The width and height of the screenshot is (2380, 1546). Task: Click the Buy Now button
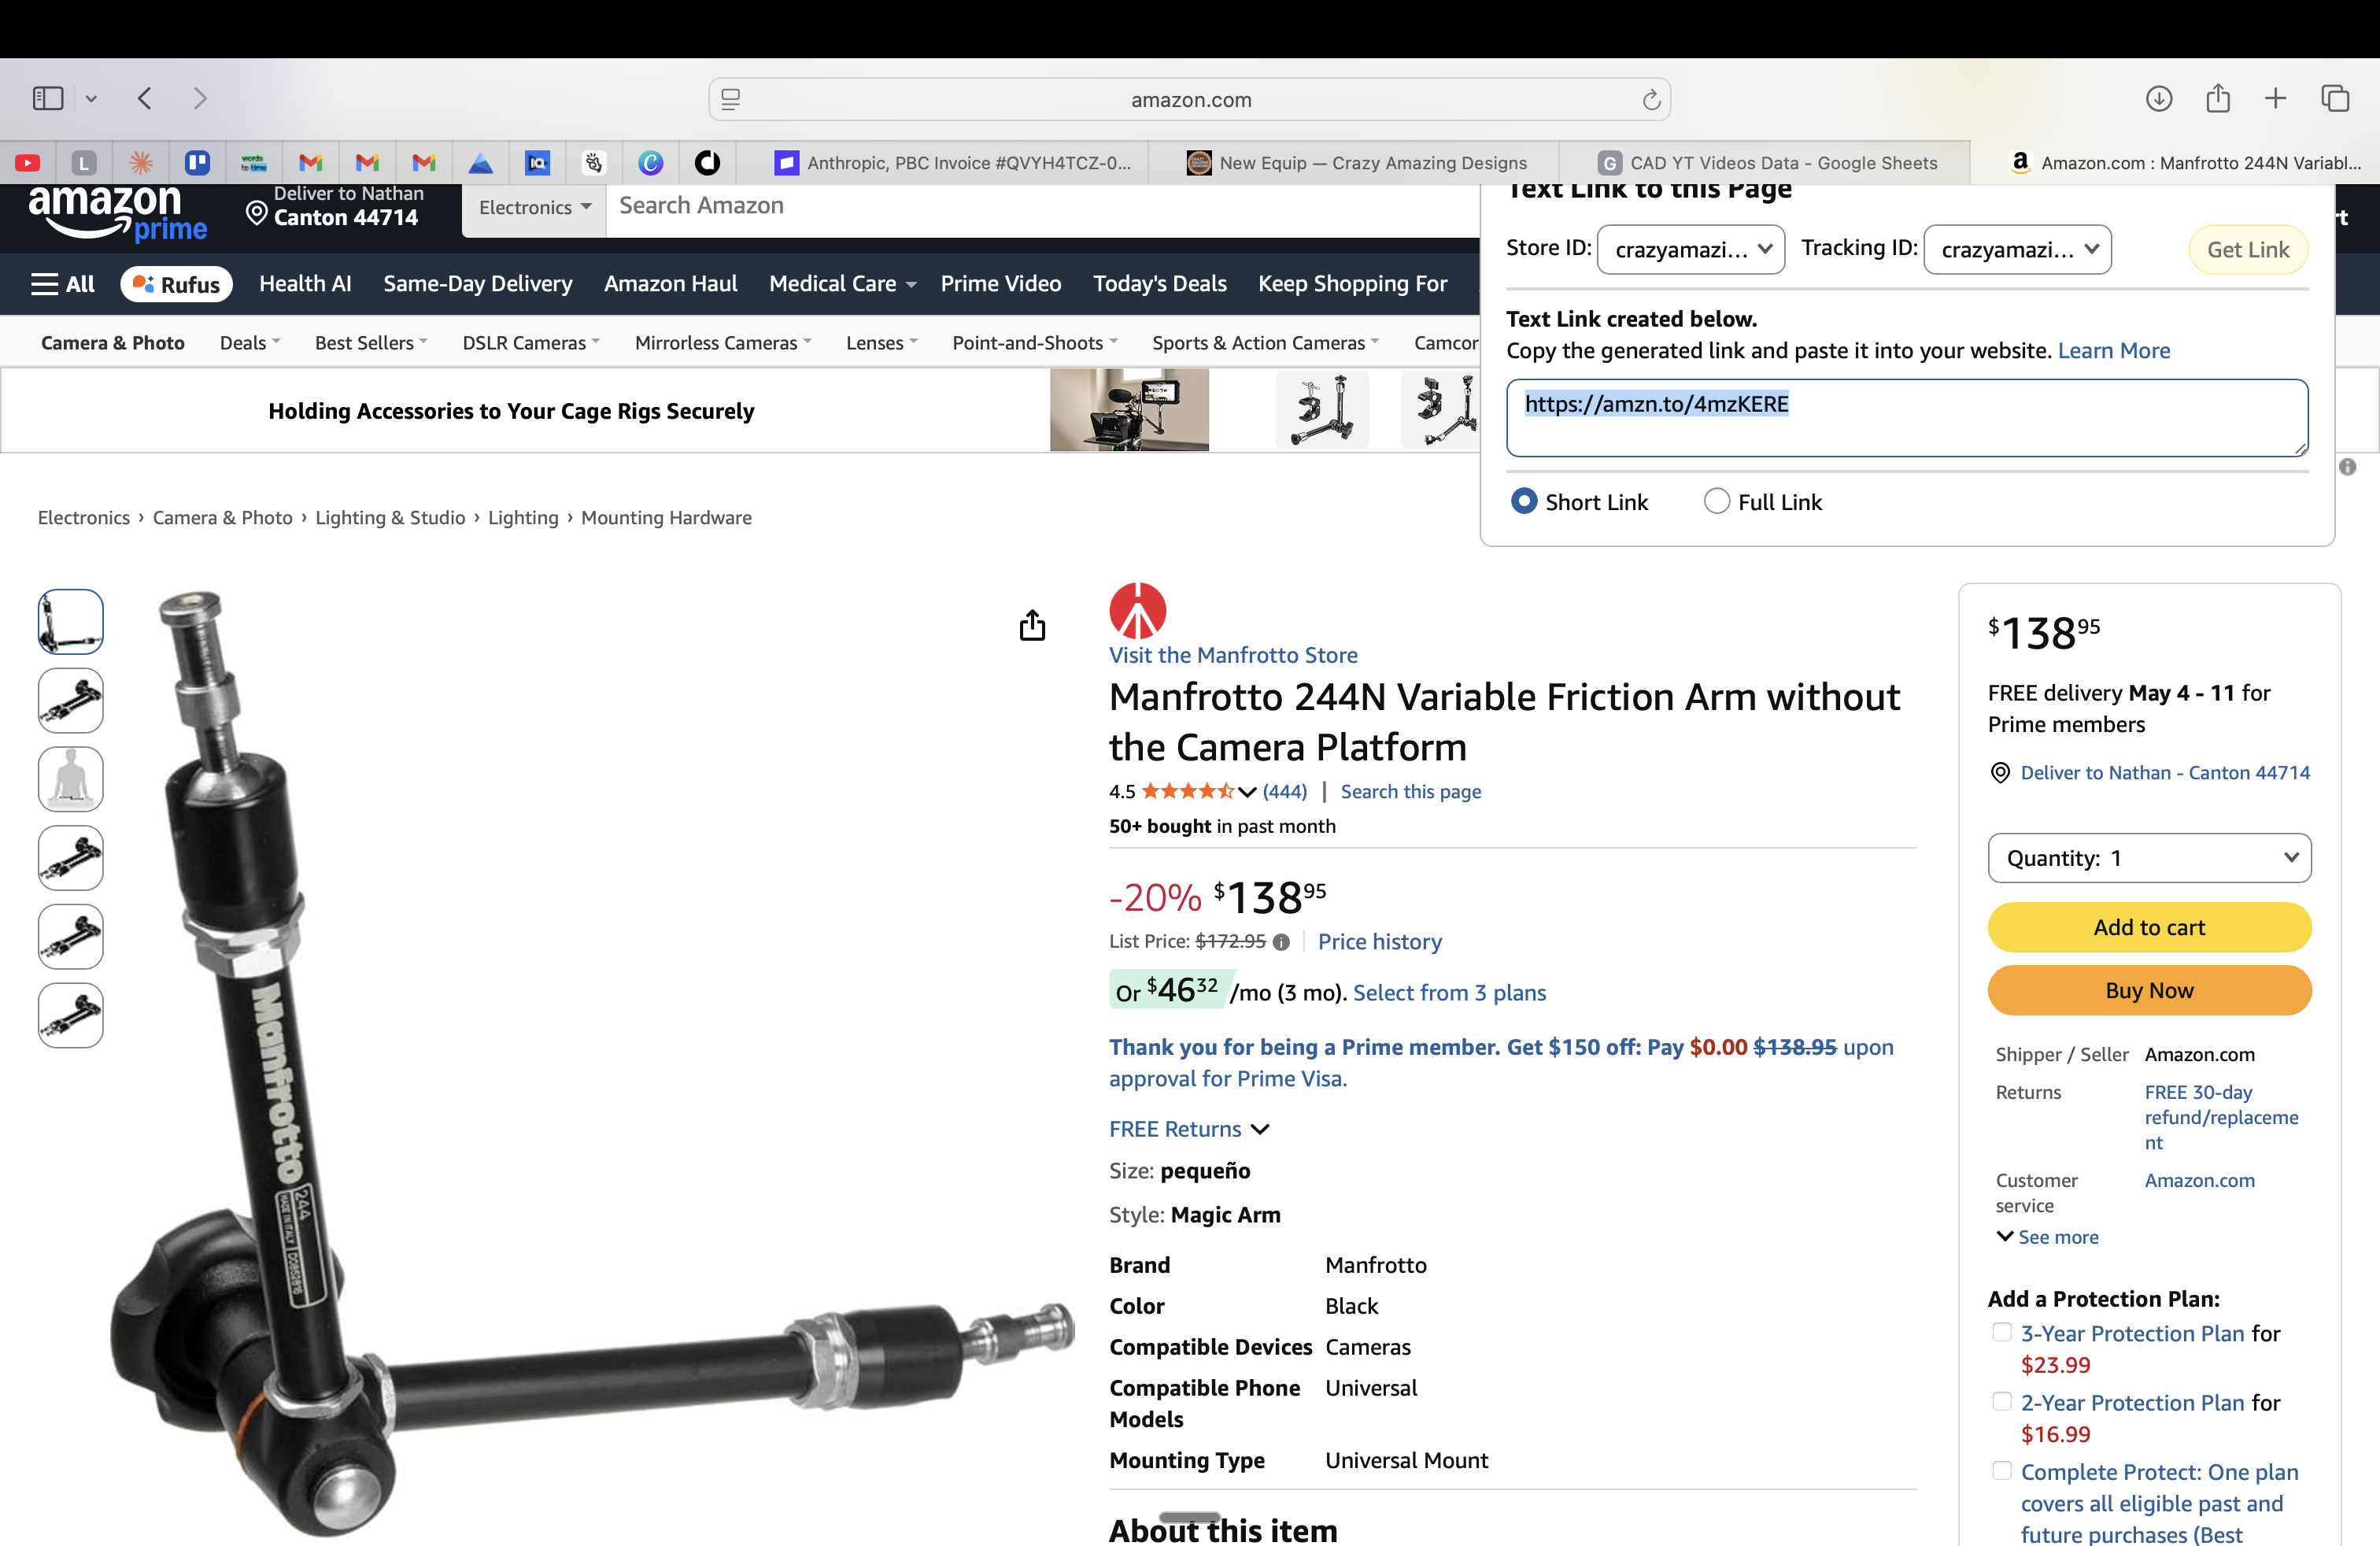(x=2149, y=990)
